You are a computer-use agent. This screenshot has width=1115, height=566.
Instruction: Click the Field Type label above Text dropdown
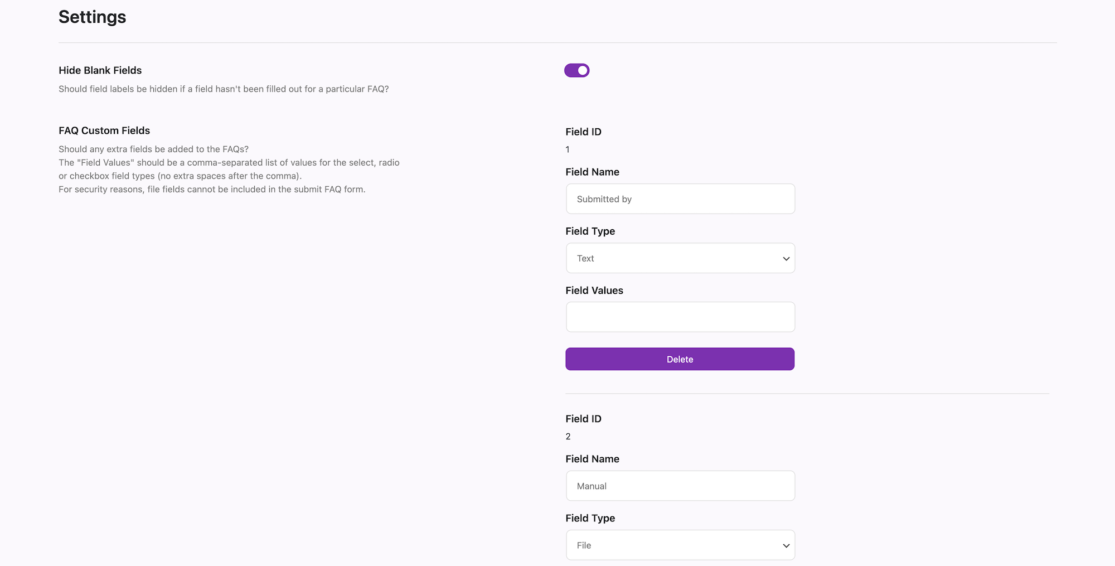590,231
